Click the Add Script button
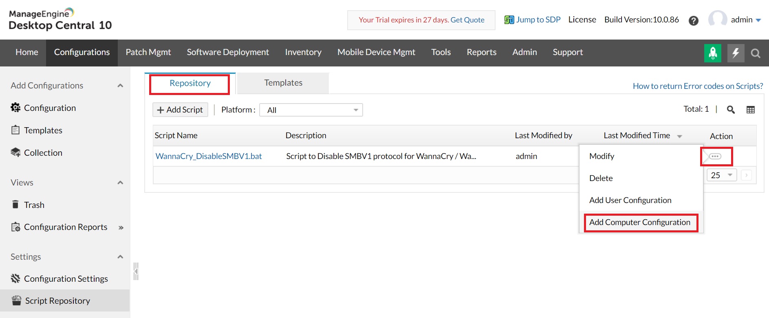 click(x=180, y=110)
